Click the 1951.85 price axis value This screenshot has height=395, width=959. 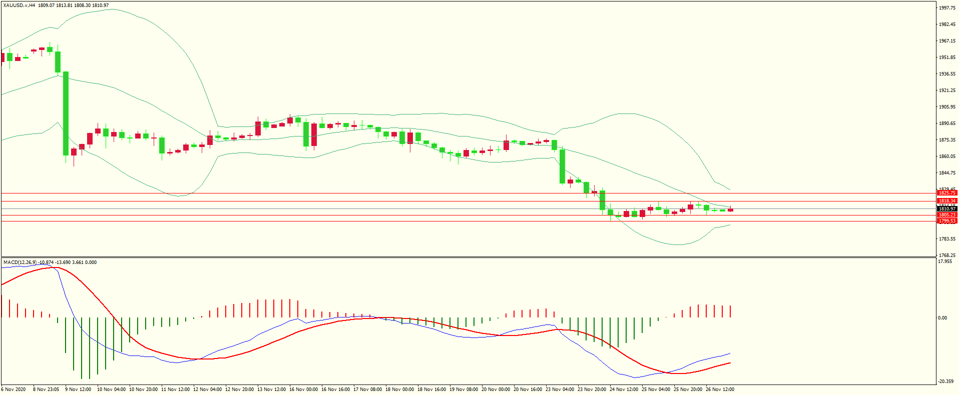click(x=947, y=57)
